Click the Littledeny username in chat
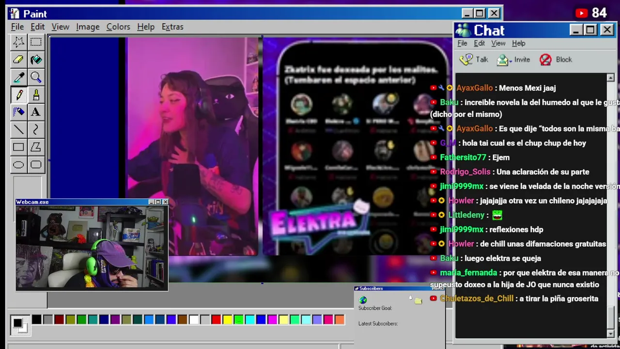 point(466,215)
